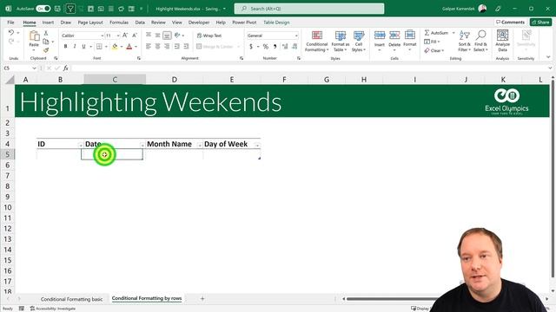Select column C header
The height and width of the screenshot is (312, 556).
click(115, 80)
